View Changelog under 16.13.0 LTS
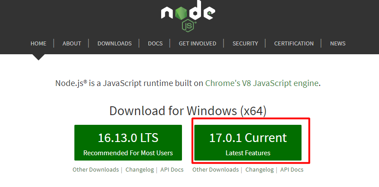 140,170
